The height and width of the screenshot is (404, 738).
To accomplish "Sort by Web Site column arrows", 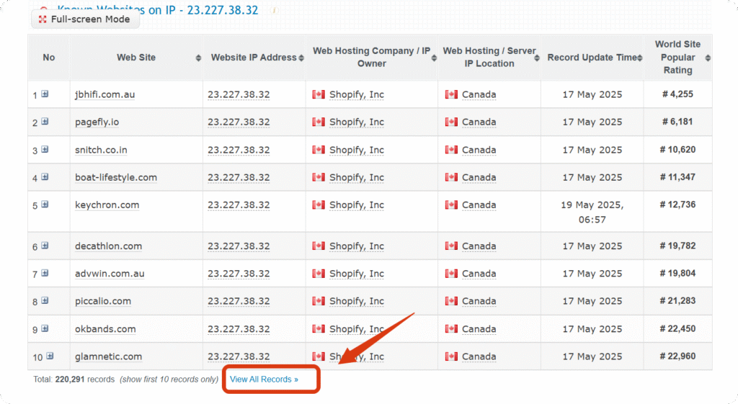I will (x=198, y=58).
